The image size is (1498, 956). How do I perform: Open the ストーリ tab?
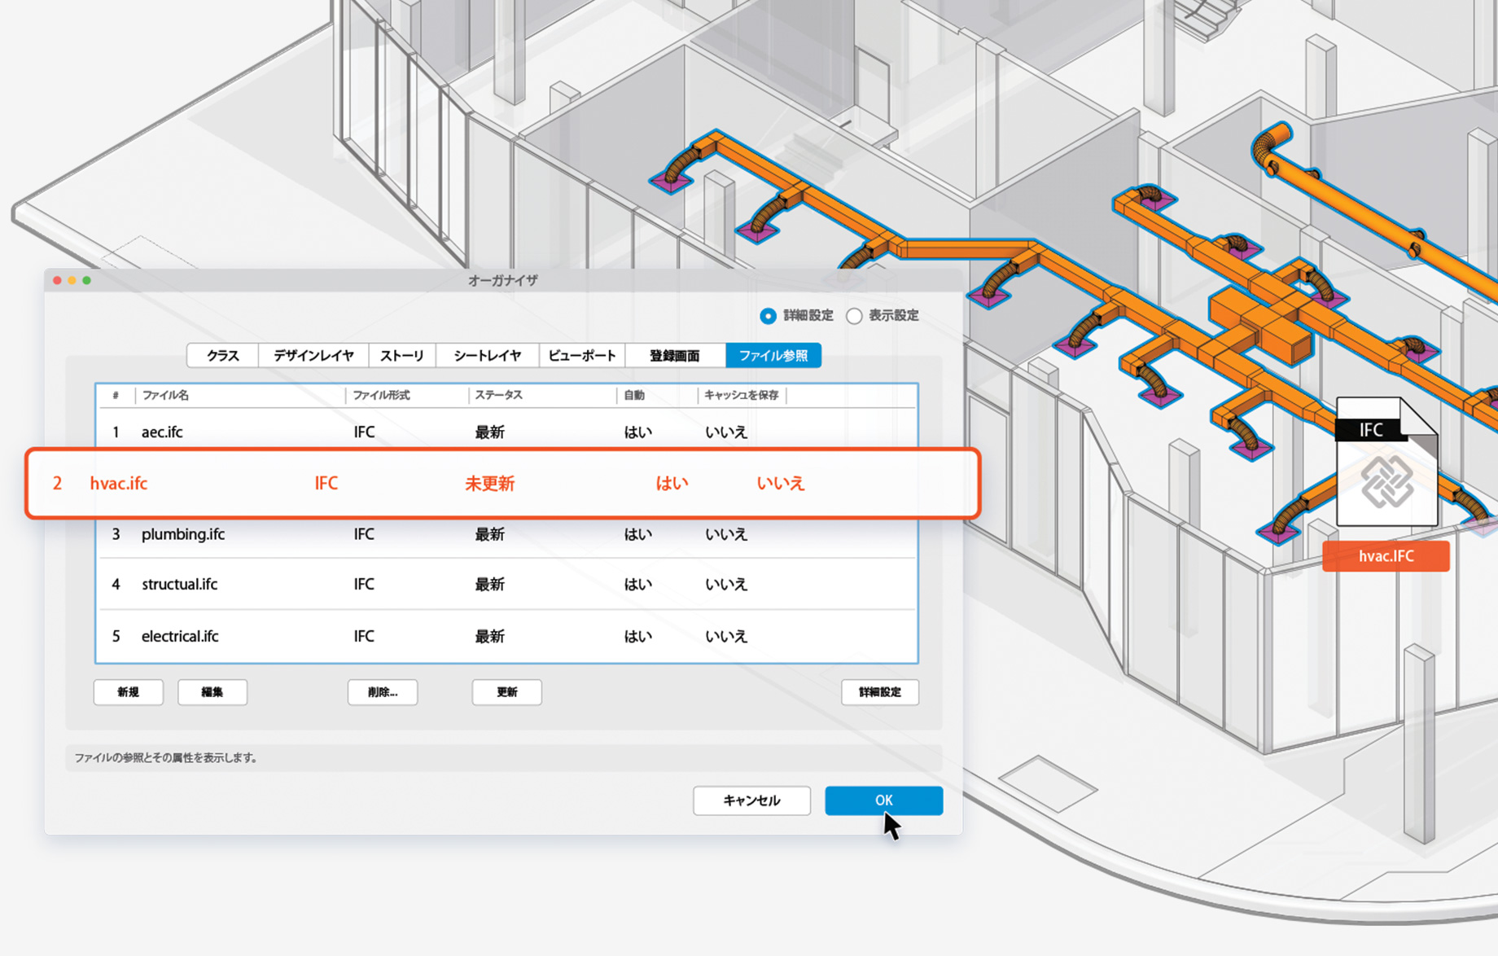pyautogui.click(x=402, y=355)
